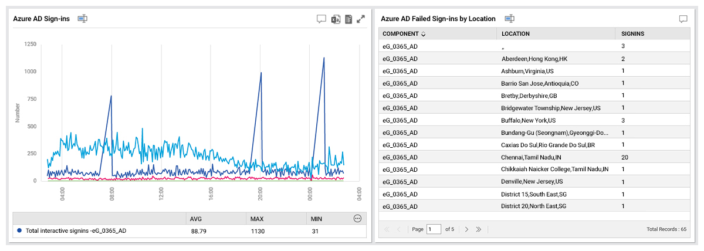704x251 pixels.
Task: Click the Azure AD Sign-ins widget title
Action: pos(42,19)
